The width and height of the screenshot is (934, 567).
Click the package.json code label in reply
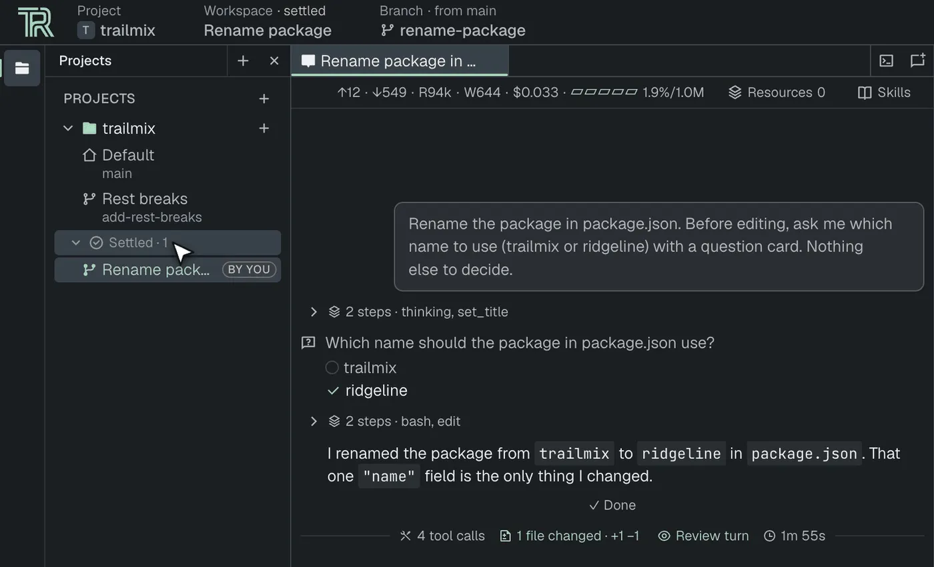(804, 454)
